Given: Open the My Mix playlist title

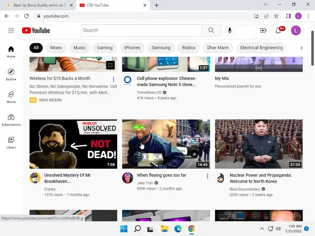Looking at the screenshot, I should click(222, 78).
